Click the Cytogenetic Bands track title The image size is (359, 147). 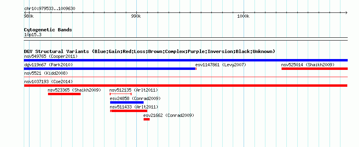(48, 30)
